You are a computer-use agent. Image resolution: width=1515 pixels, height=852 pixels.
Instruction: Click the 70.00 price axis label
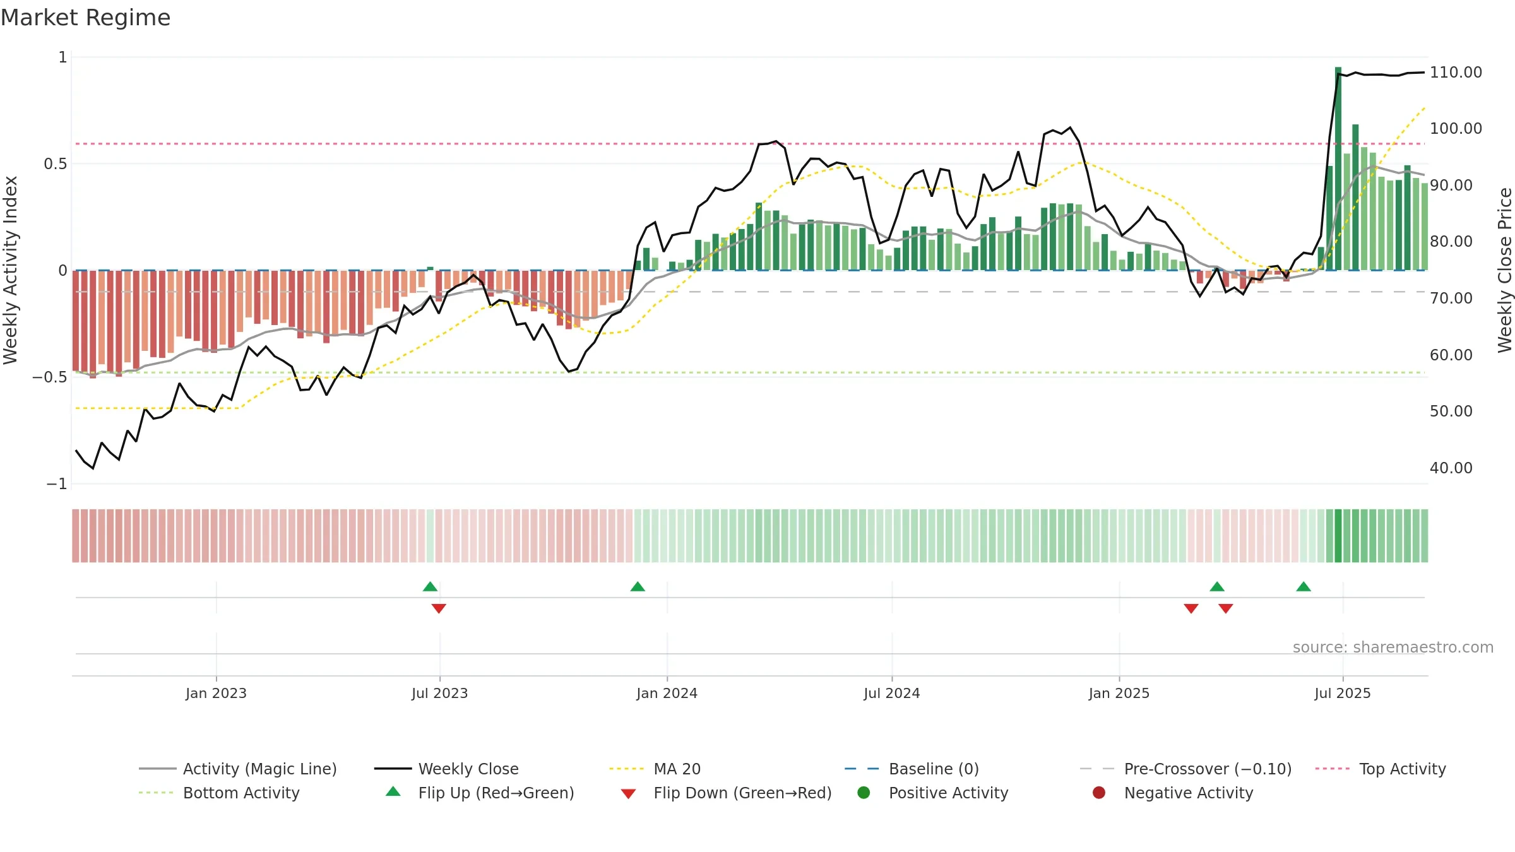pos(1451,298)
